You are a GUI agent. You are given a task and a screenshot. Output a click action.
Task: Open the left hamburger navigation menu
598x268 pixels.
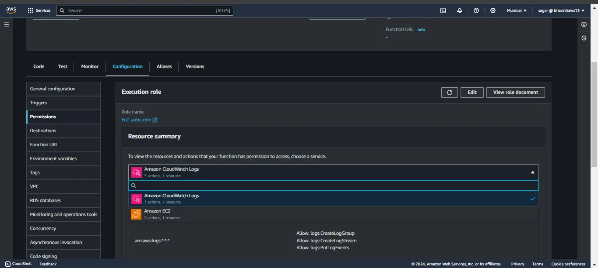pos(7,24)
